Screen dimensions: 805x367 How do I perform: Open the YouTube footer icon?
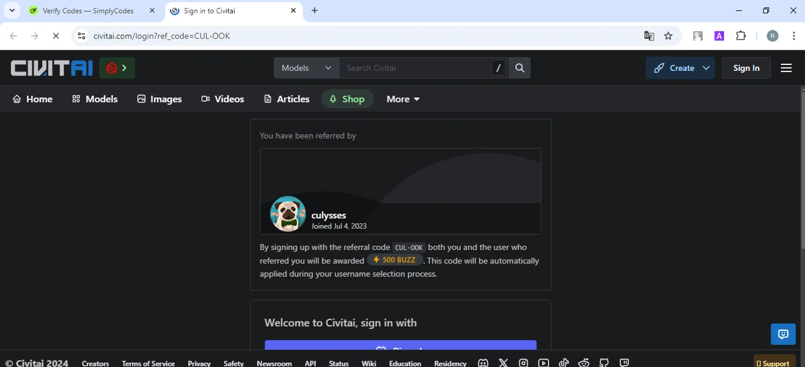click(544, 363)
